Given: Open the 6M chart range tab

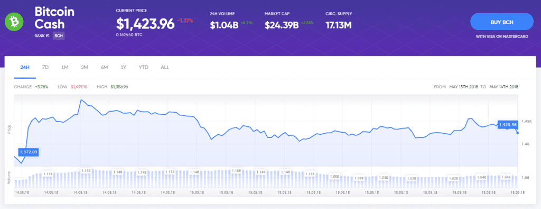Looking at the screenshot, I should point(104,67).
